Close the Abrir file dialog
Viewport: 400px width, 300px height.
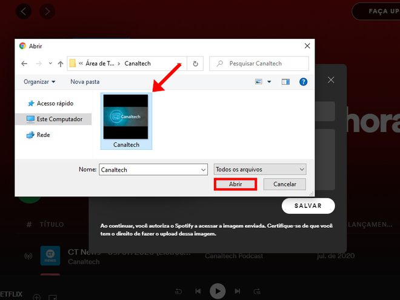(307, 46)
